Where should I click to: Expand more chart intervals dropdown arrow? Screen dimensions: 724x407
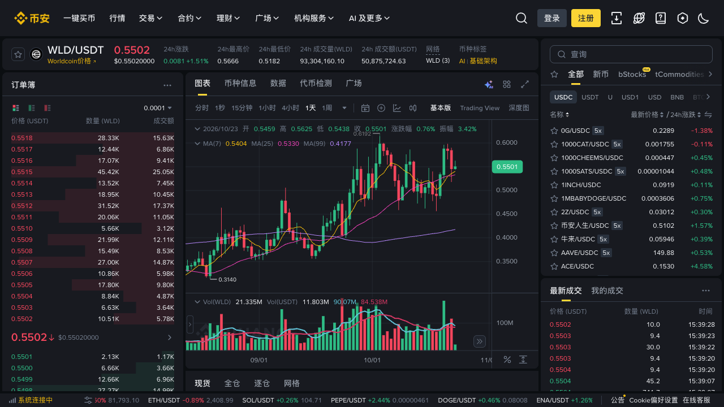tap(344, 108)
